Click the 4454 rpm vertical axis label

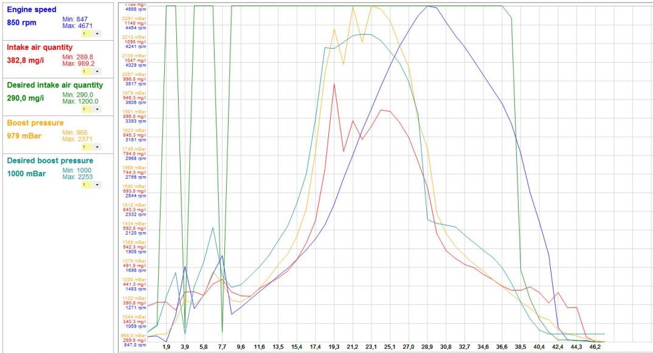point(136,28)
